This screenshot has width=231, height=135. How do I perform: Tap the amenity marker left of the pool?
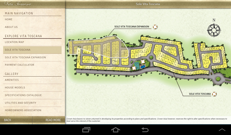click(134, 68)
